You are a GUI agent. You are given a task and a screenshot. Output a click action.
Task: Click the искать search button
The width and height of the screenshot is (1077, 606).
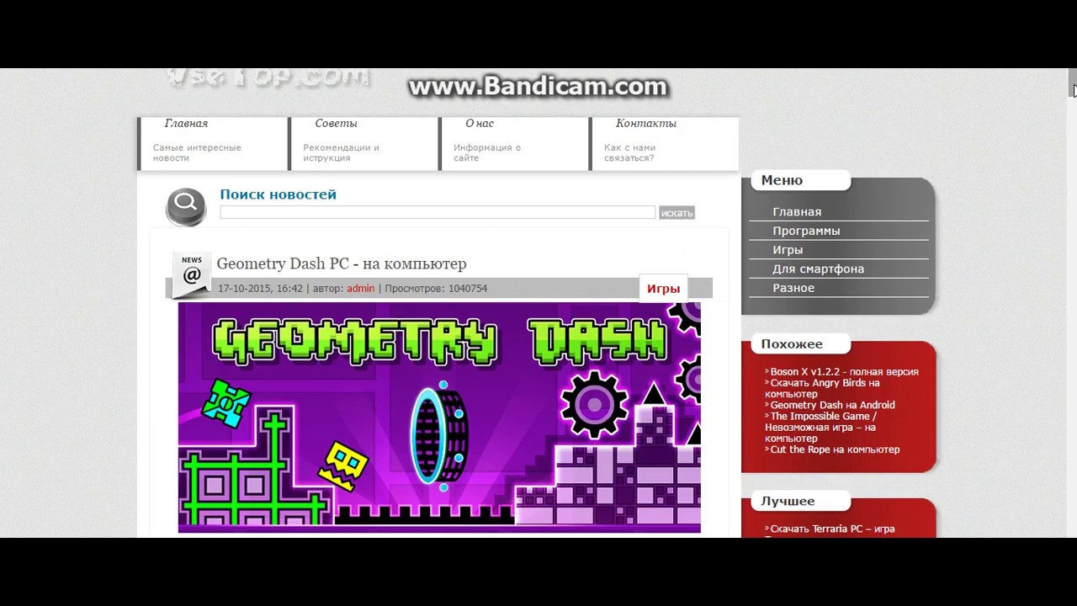676,213
